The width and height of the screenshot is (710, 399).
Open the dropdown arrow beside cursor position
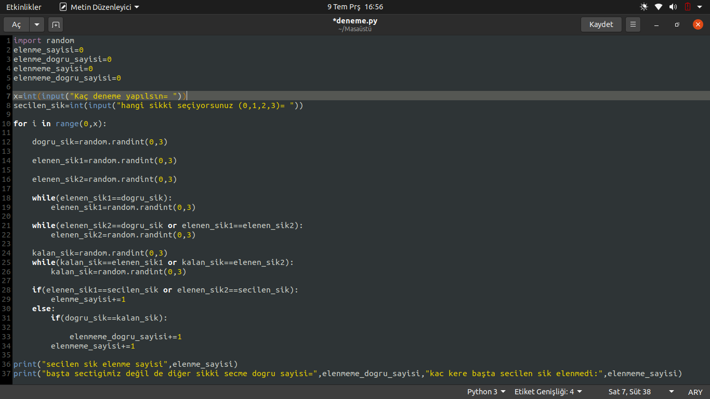tap(672, 392)
